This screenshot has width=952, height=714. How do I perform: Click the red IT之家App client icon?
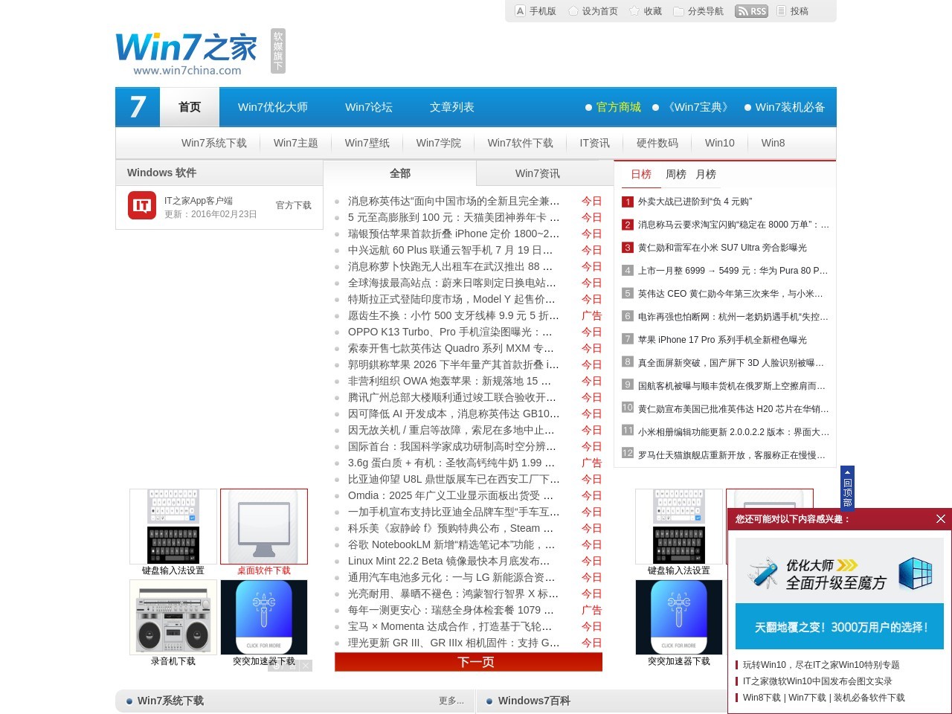coord(141,204)
